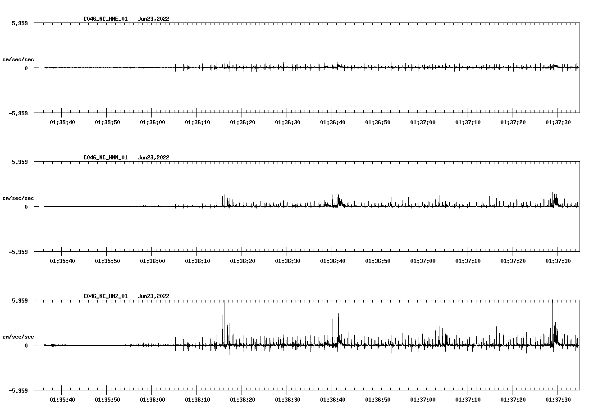This screenshot has height=416, width=612.
Task: Click 01:35:40 time label under HNZ plot
Action: click(62, 400)
